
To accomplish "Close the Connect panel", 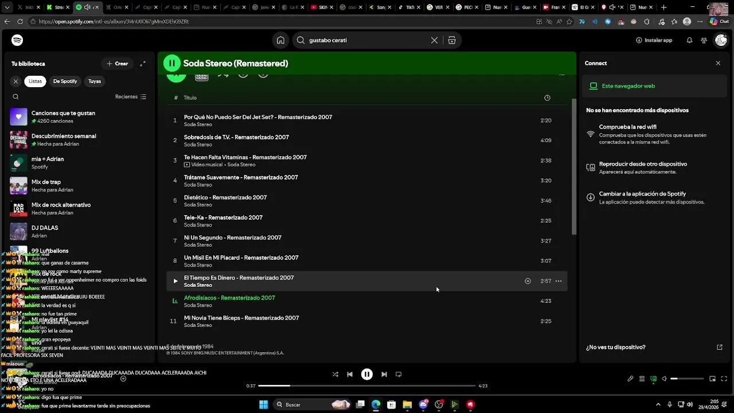I will tap(718, 63).
